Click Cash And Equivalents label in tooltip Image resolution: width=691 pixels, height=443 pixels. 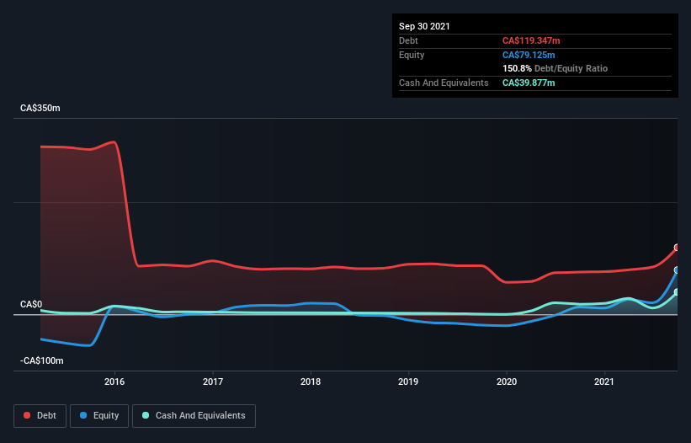coord(444,83)
